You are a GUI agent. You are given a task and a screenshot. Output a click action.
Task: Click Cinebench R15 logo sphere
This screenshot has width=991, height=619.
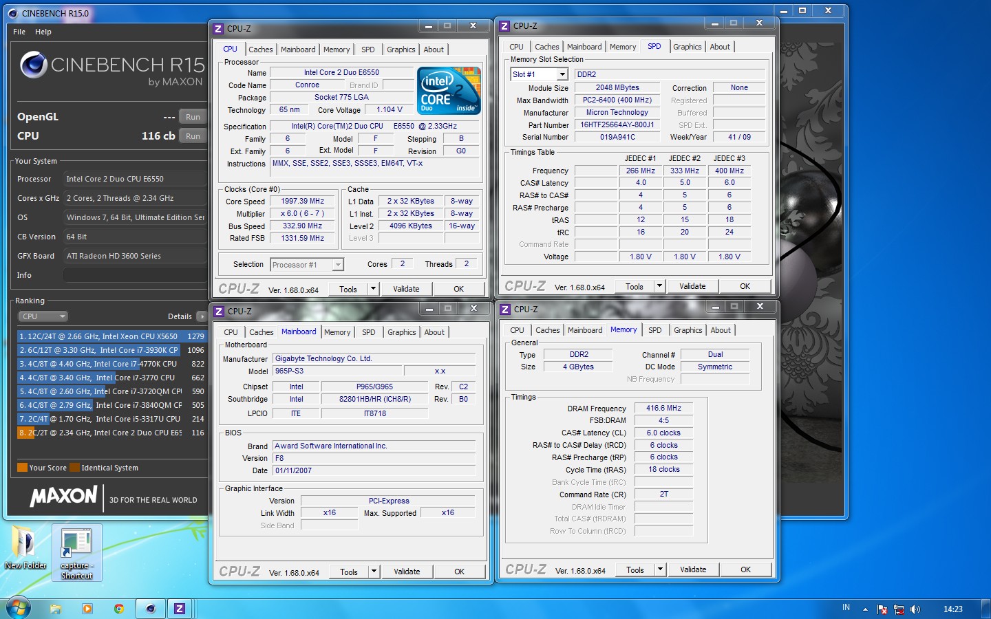33,65
